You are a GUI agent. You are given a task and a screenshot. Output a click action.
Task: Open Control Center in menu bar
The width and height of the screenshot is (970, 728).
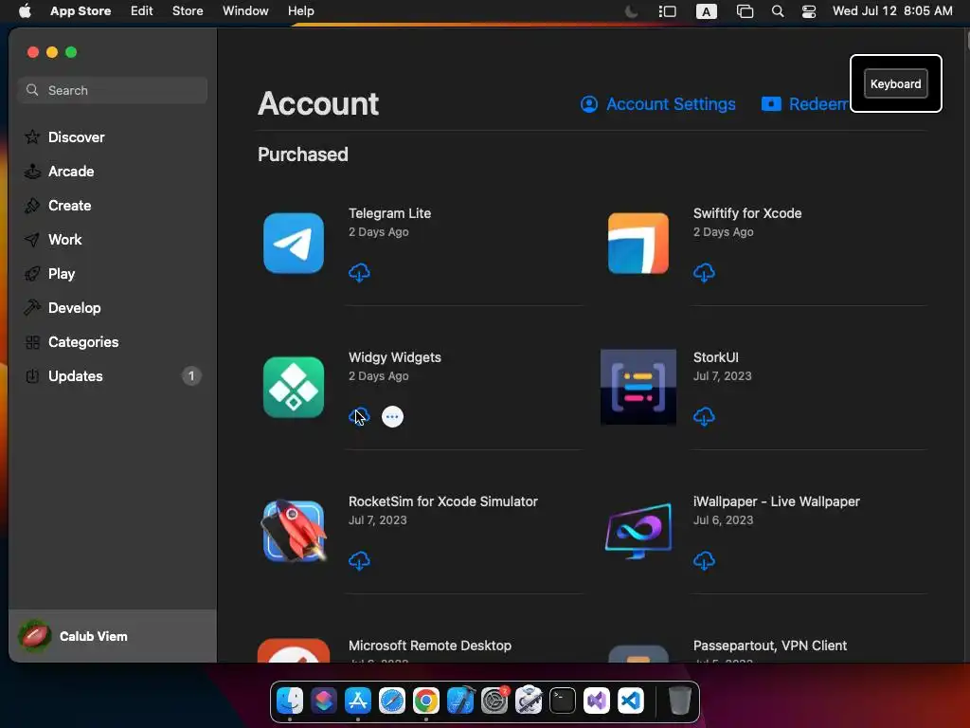click(809, 11)
